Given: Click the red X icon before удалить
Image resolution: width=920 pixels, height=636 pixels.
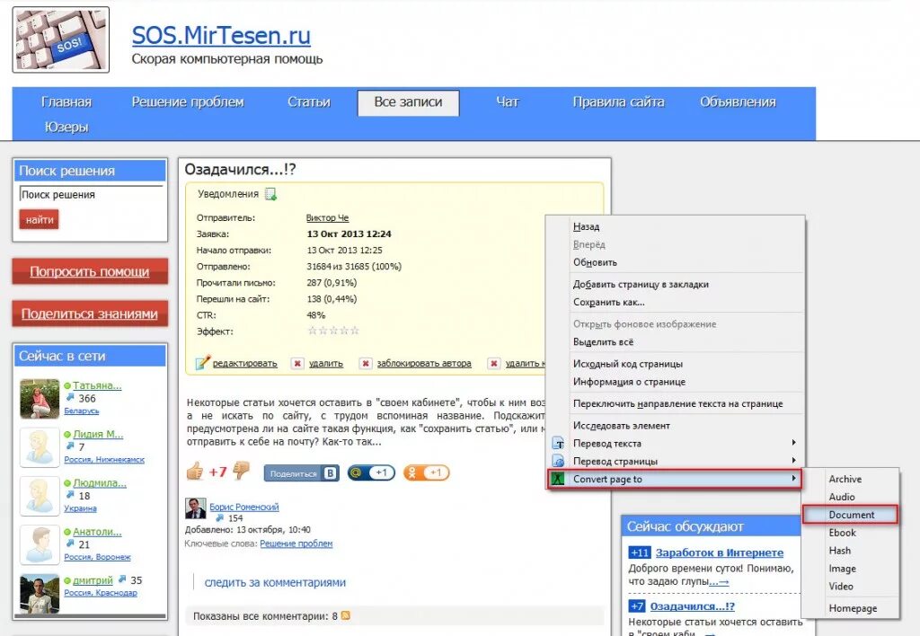Looking at the screenshot, I should 297,363.
